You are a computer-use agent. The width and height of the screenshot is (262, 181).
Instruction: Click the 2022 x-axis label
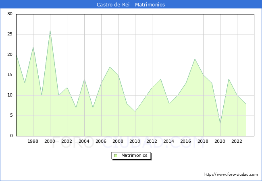237,141
